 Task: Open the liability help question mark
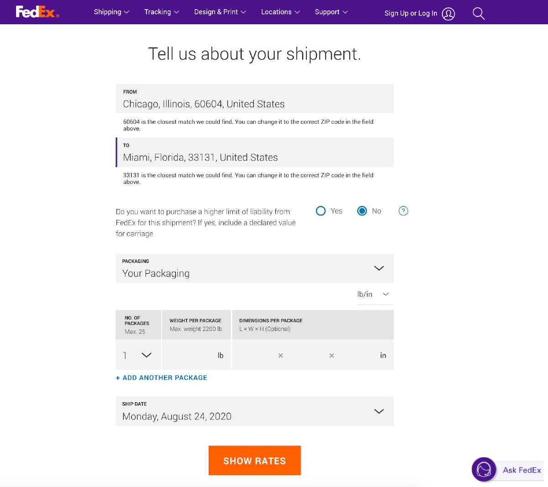pos(403,211)
